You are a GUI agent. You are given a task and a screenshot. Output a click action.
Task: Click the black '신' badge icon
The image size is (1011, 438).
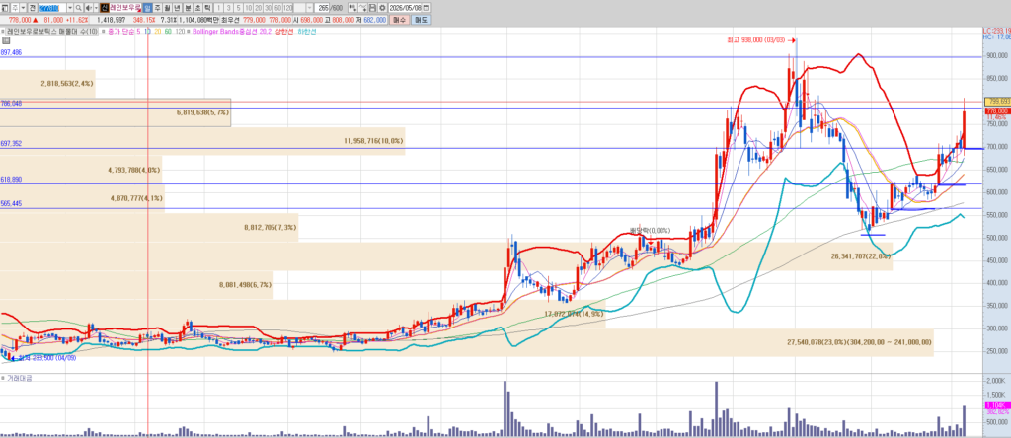(x=104, y=8)
